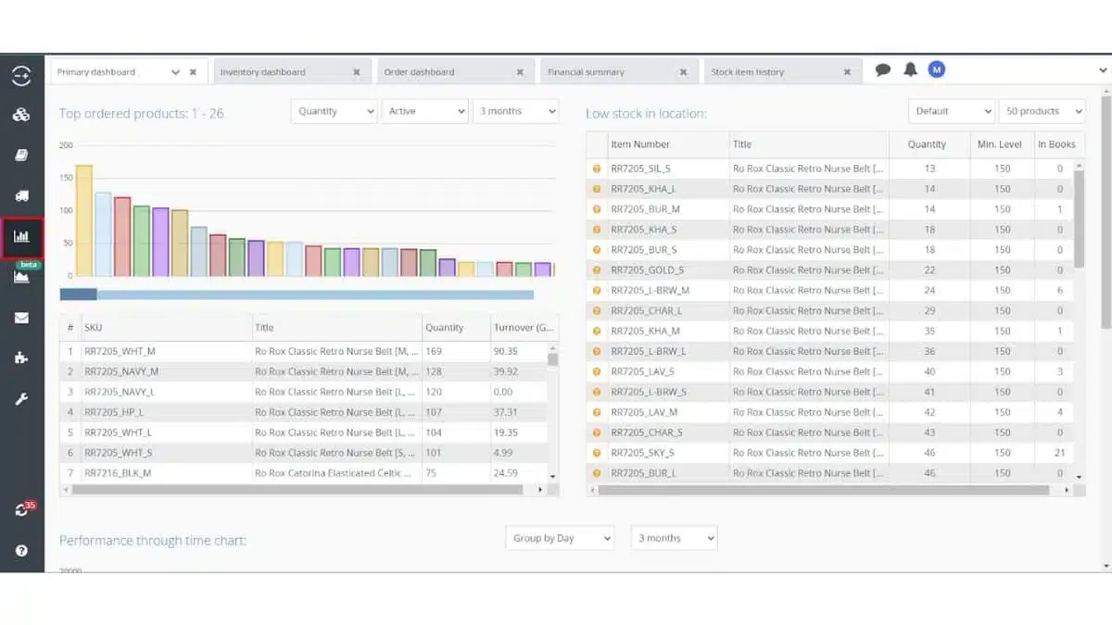Open the chat messages icon
Screen dimensions: 1112x625
coord(883,70)
